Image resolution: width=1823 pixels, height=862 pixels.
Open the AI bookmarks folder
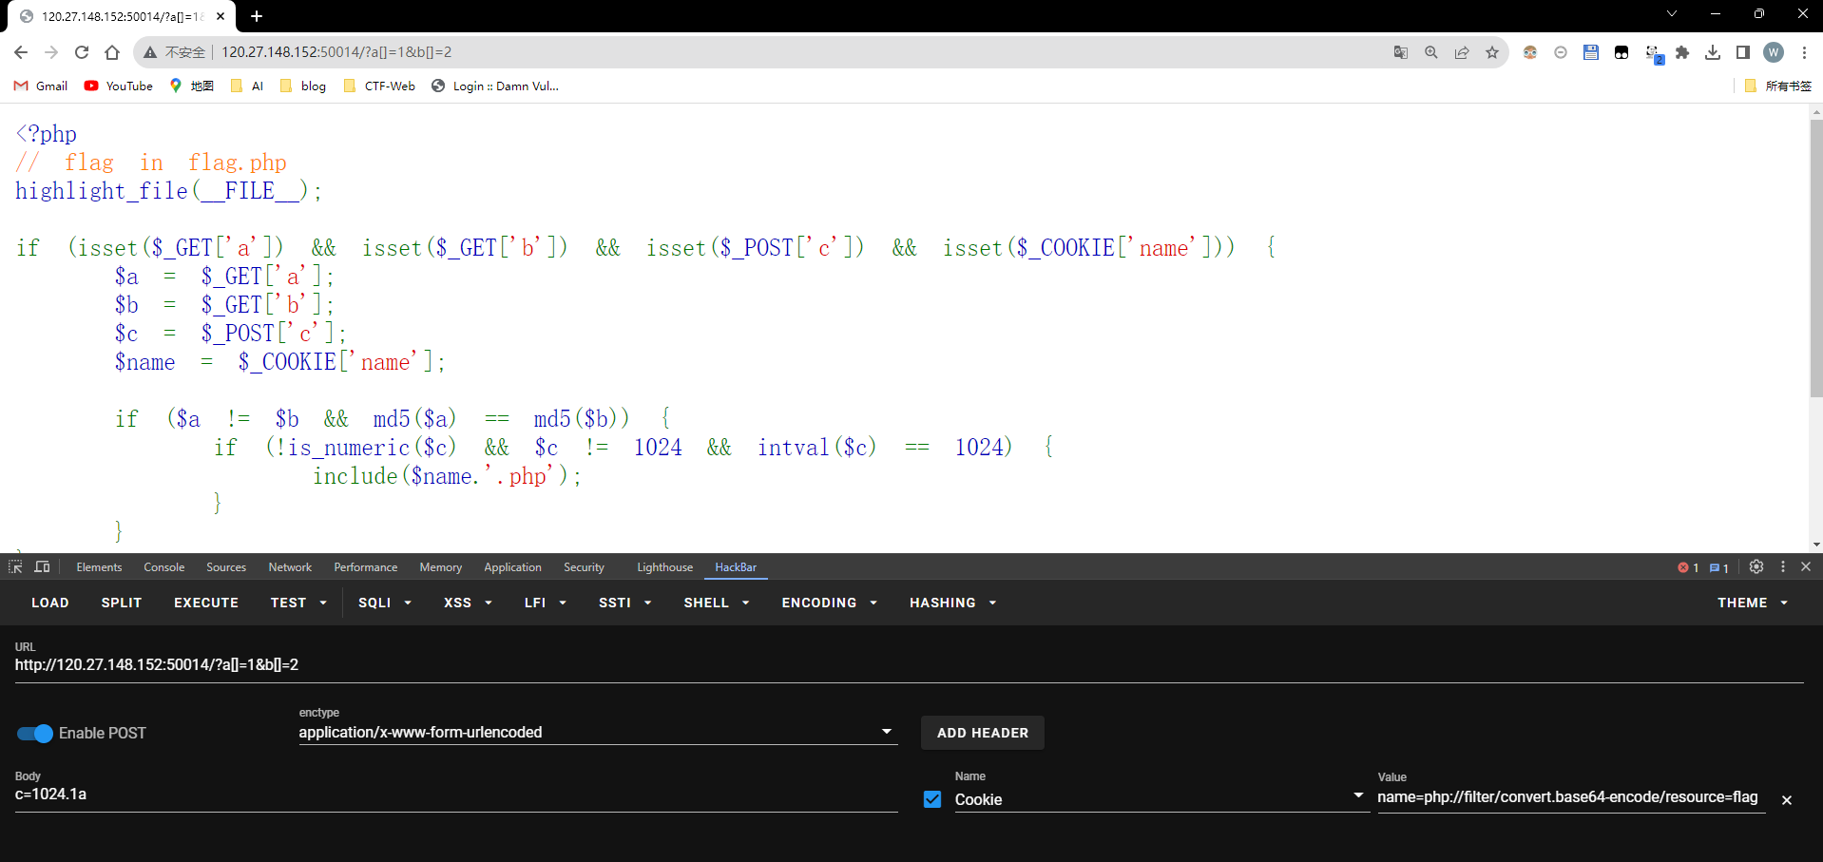pyautogui.click(x=247, y=86)
